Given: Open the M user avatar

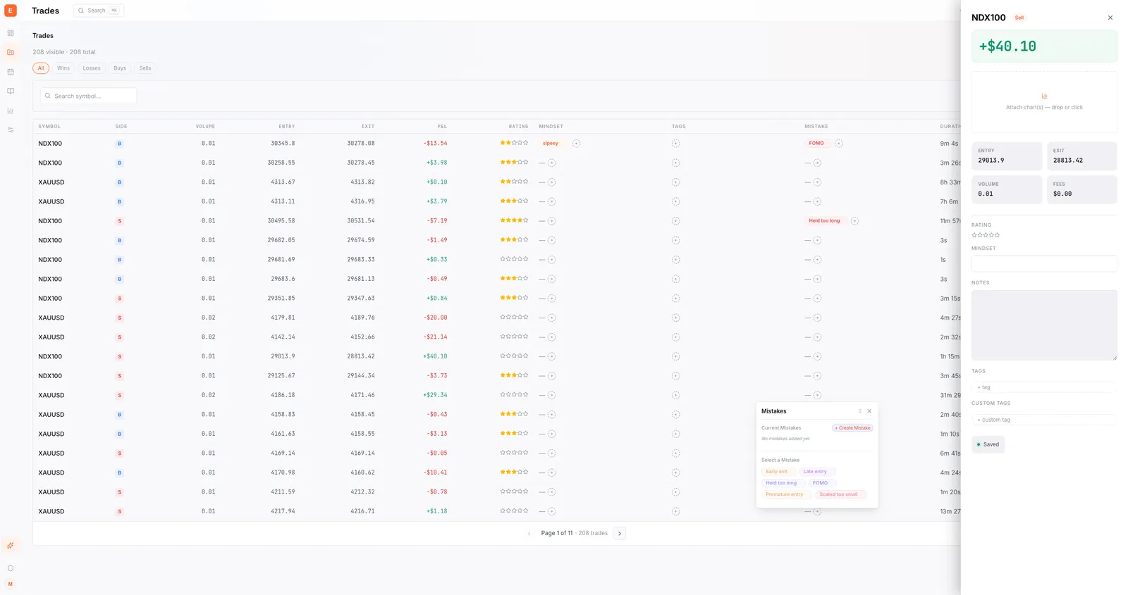Looking at the screenshot, I should pos(11,584).
